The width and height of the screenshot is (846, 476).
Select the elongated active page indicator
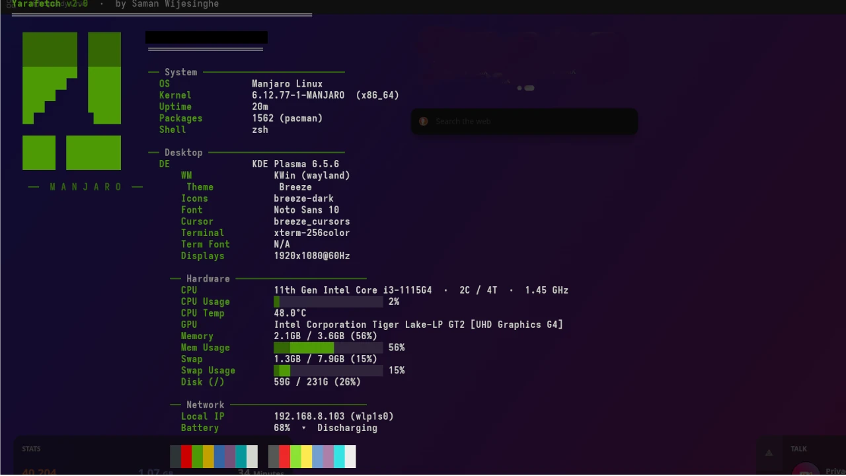pyautogui.click(x=529, y=88)
